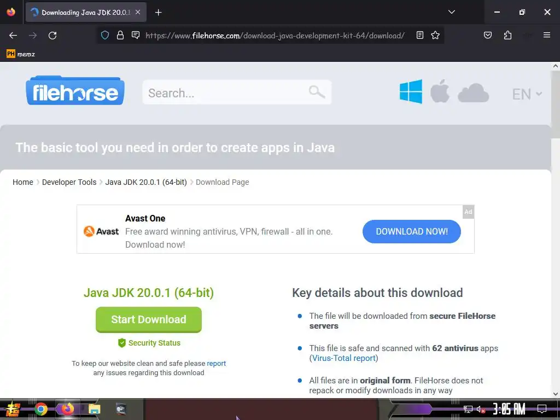The height and width of the screenshot is (420, 560).
Task: Click the filehorse.com URL address field
Action: click(275, 36)
